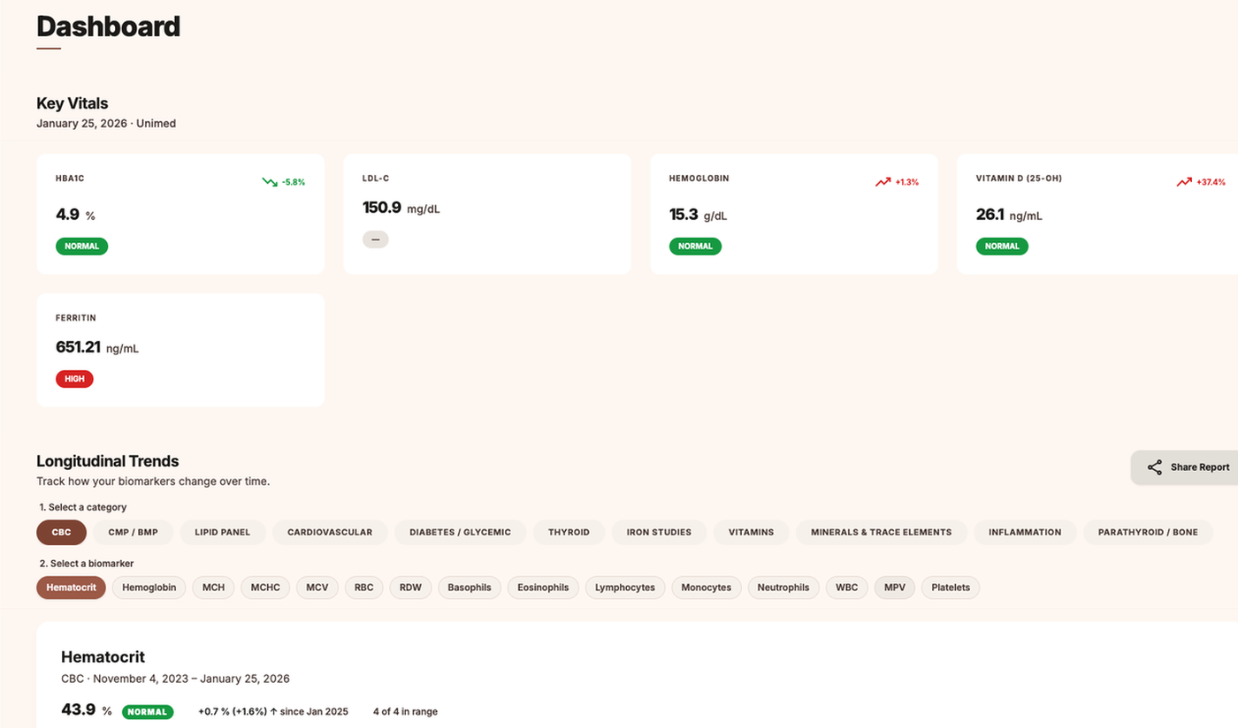Click the -5.8% change on HbA1c
This screenshot has height=728, width=1238.
pyautogui.click(x=294, y=182)
